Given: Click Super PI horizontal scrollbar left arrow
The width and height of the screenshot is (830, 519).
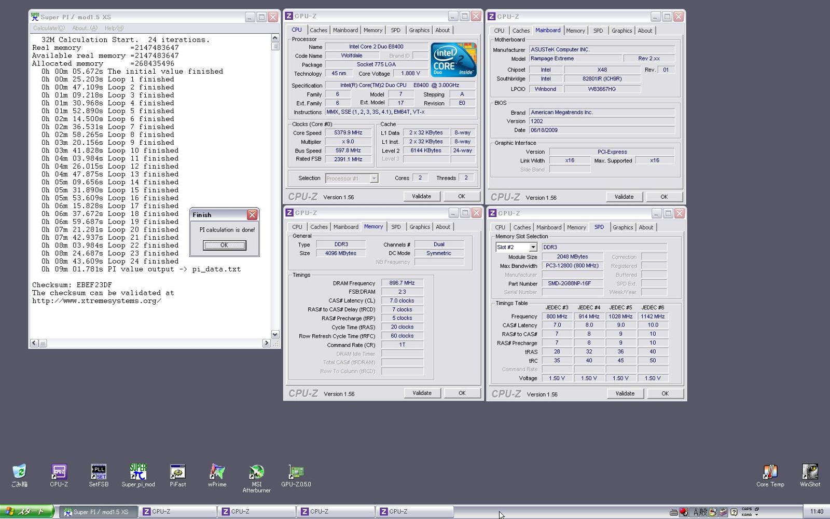Looking at the screenshot, I should (x=34, y=343).
